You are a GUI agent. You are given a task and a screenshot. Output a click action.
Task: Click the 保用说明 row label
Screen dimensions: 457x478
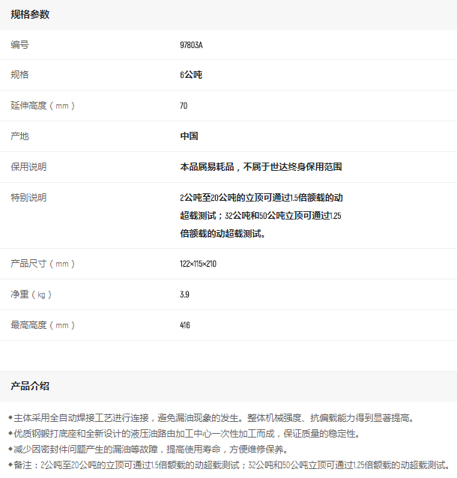28,166
